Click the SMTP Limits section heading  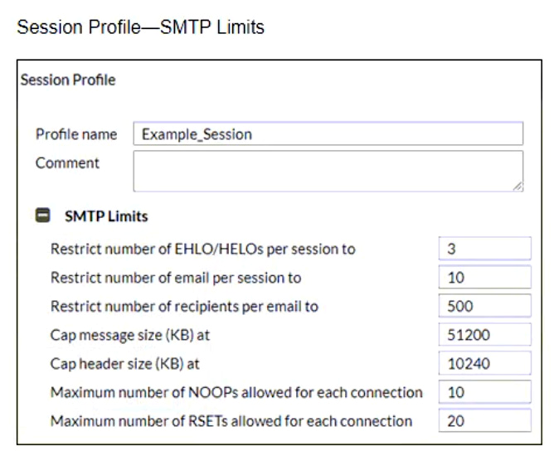106,216
